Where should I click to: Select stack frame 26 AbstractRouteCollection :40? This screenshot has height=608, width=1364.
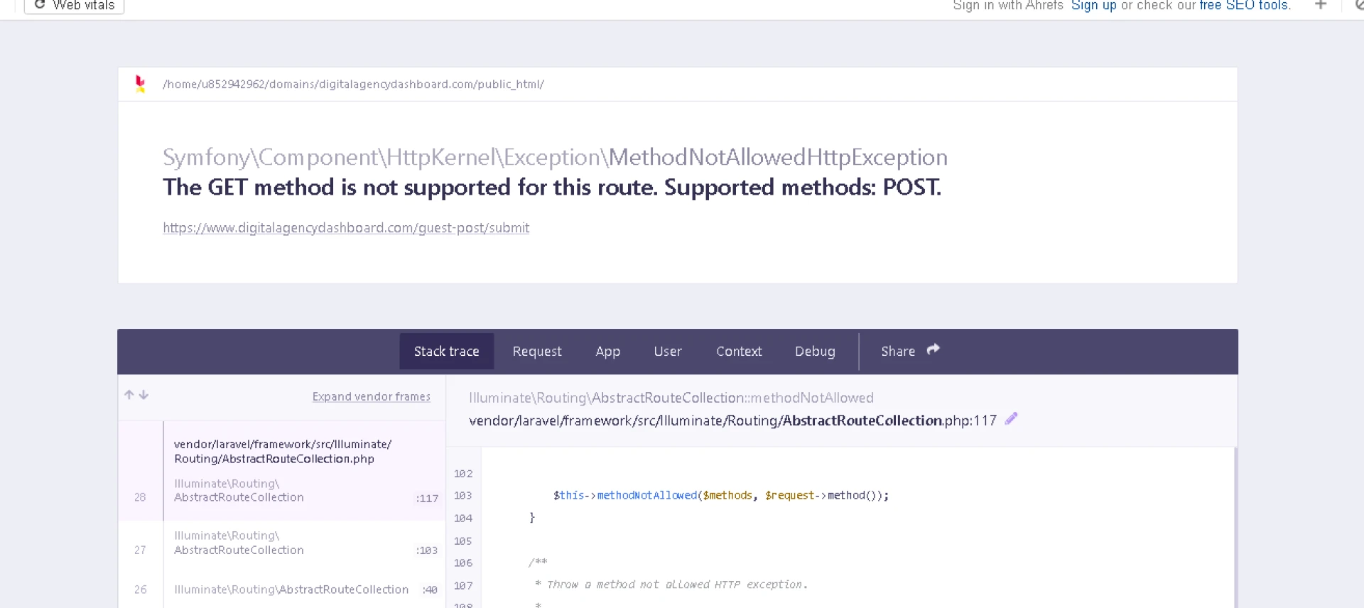click(291, 590)
